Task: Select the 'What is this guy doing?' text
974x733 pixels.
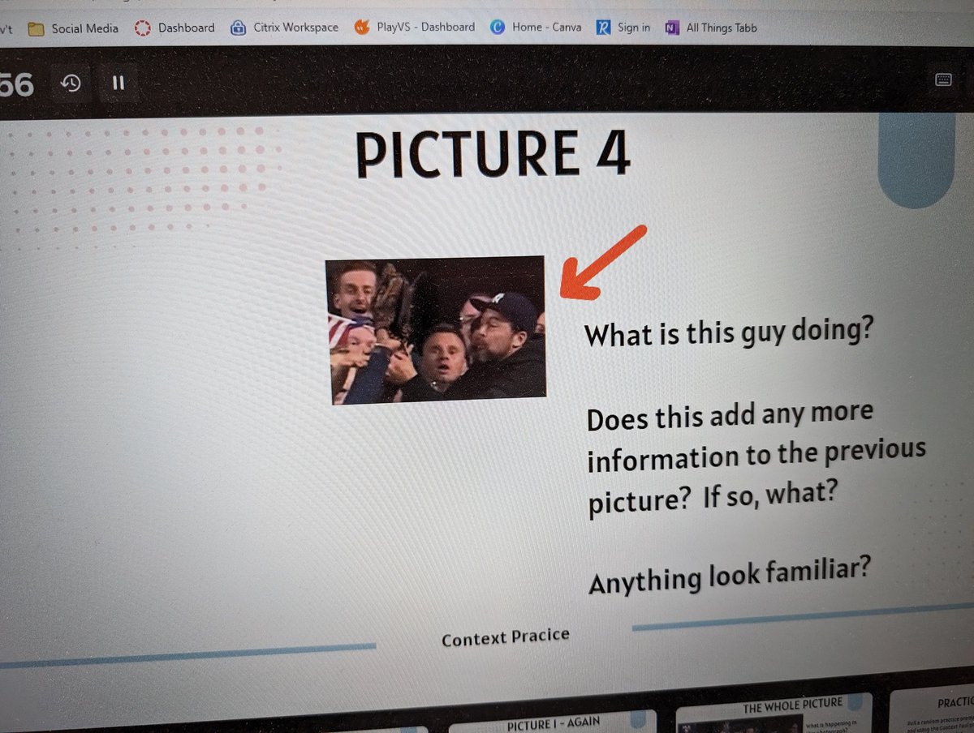Action: pyautogui.click(x=728, y=333)
